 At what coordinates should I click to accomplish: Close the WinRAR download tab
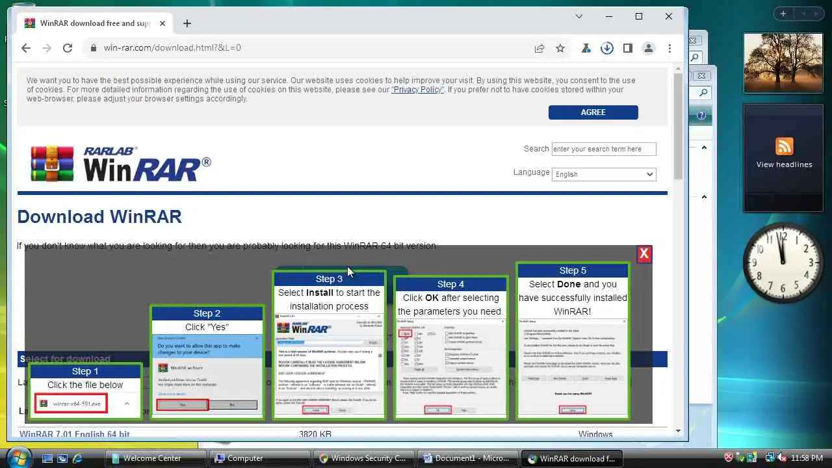click(162, 23)
